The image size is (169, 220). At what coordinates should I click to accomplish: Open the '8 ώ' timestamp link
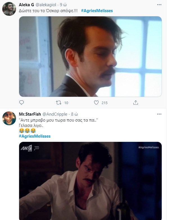[74, 114]
